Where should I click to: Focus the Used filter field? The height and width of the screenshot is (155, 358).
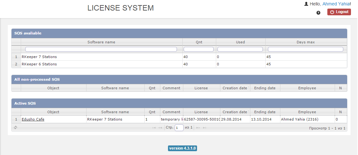point(240,49)
